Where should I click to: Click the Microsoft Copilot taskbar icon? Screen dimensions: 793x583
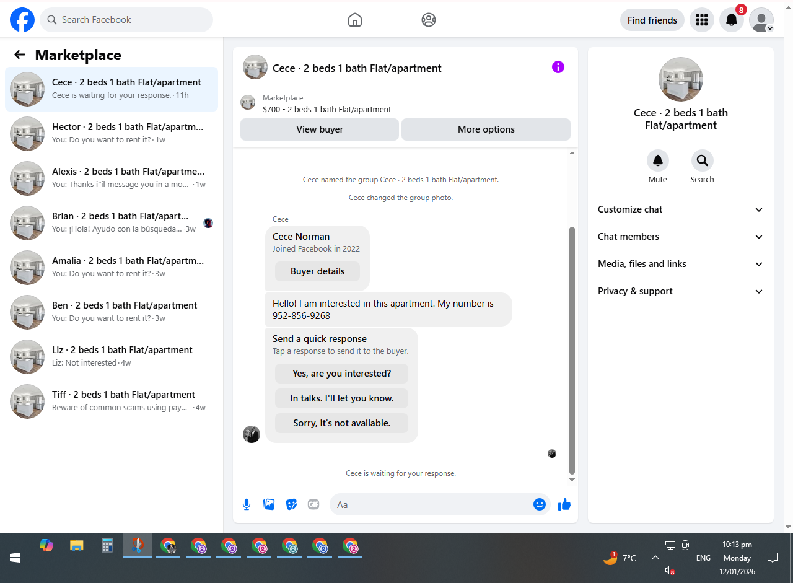pyautogui.click(x=46, y=545)
